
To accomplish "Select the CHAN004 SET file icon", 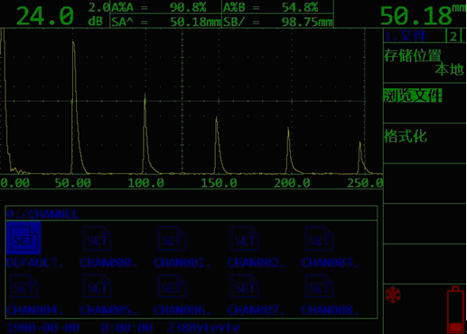I will [24, 286].
